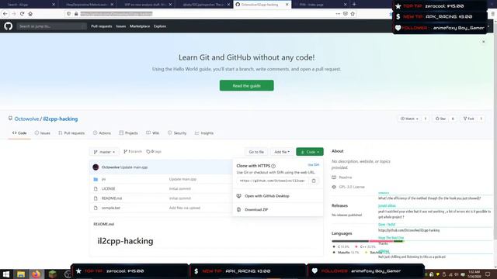This screenshot has height=279, width=497.
Task: Open the page actions three-dot icon
Action: pos(338,14)
